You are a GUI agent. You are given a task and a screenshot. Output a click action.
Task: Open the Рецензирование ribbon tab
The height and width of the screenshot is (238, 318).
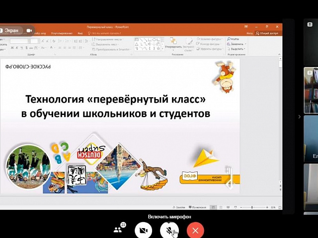(x=62, y=33)
